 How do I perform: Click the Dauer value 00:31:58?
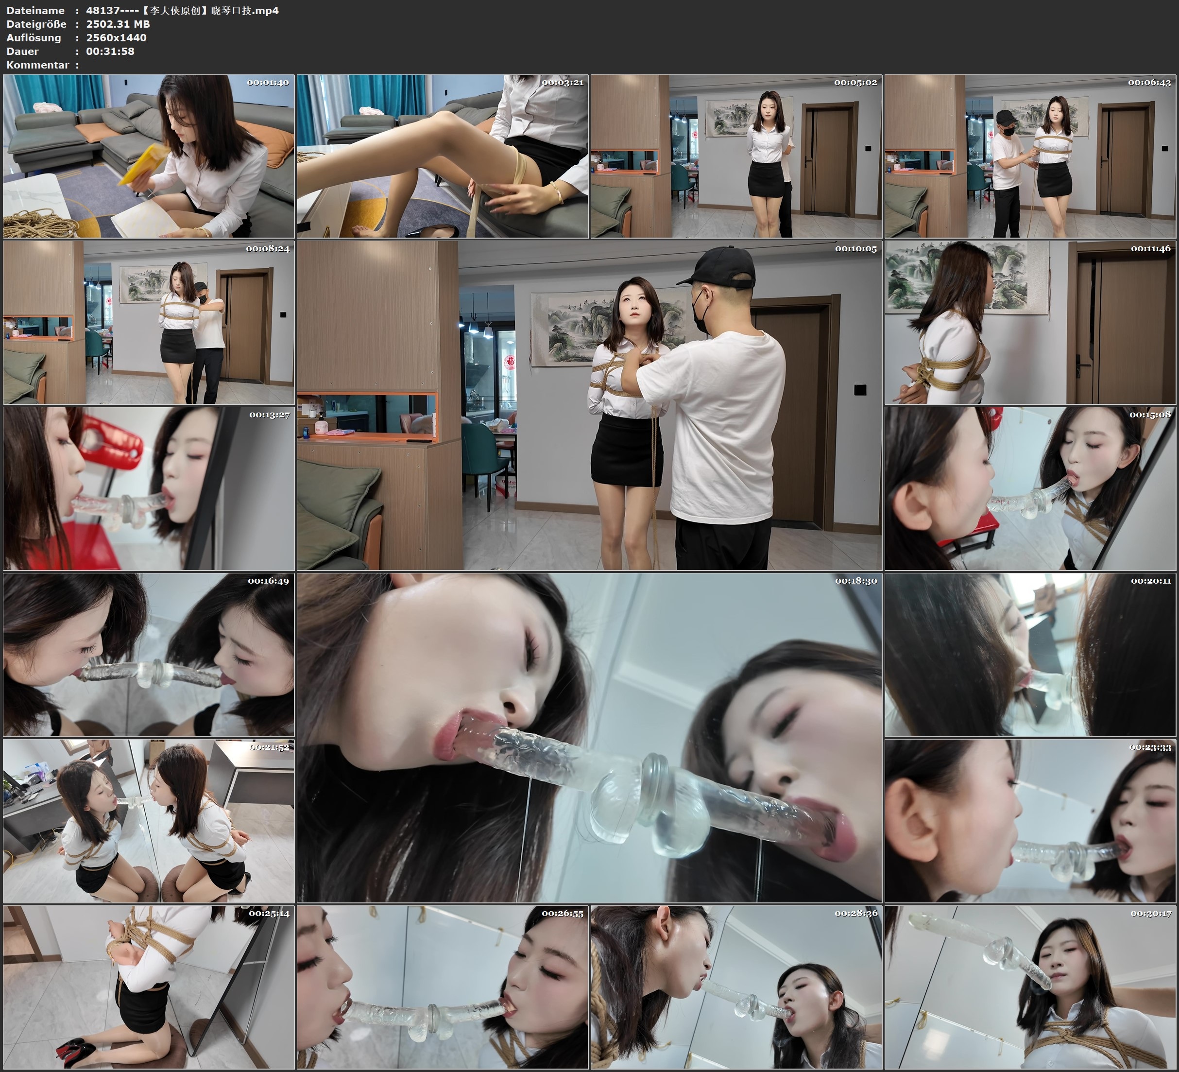tap(110, 52)
